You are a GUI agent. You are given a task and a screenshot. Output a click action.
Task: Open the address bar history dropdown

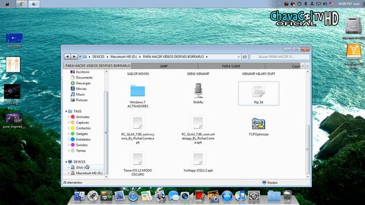(x=238, y=57)
